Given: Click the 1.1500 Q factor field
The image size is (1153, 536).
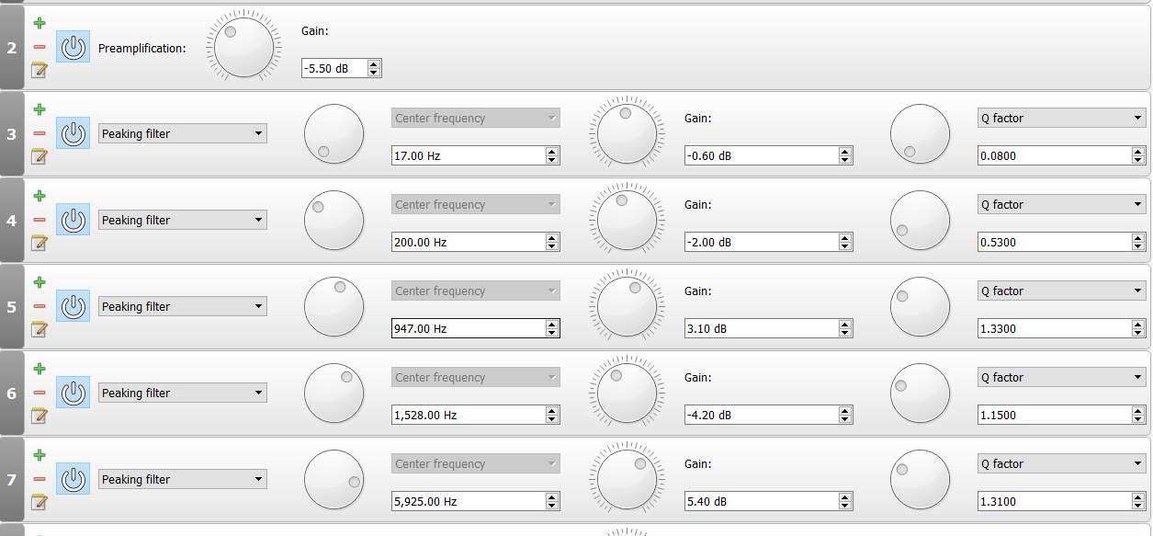Looking at the screenshot, I should (1062, 416).
